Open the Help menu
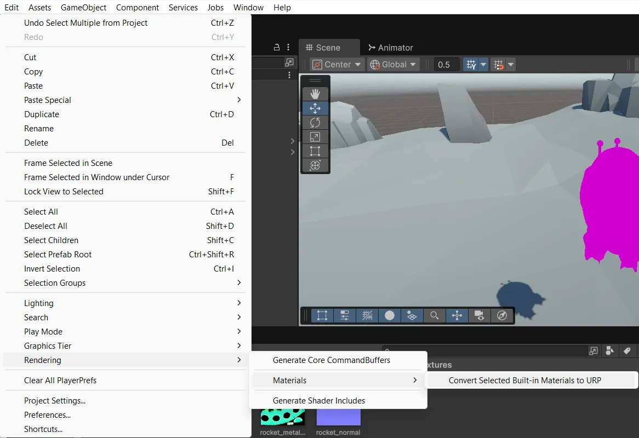The image size is (639, 438). tap(282, 7)
